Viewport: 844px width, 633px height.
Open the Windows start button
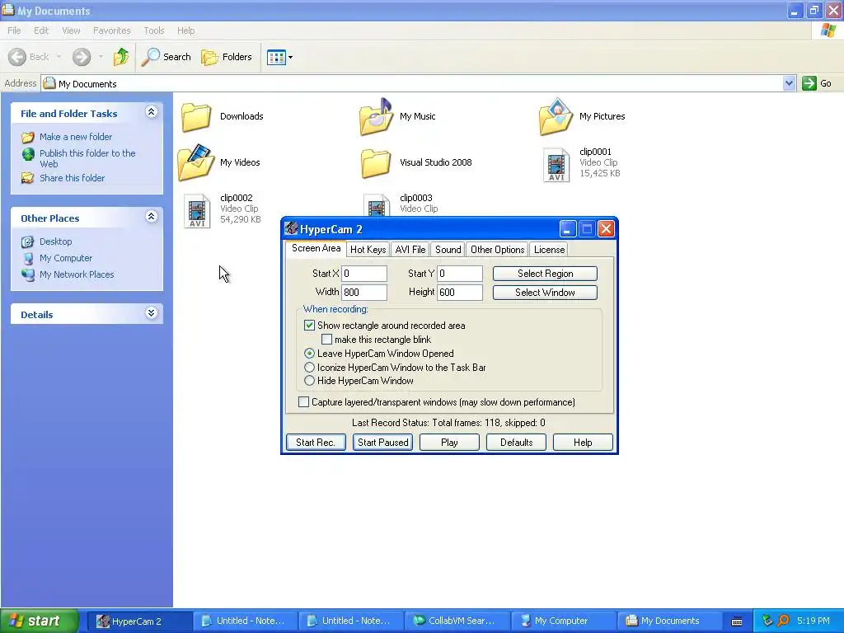pos(39,621)
